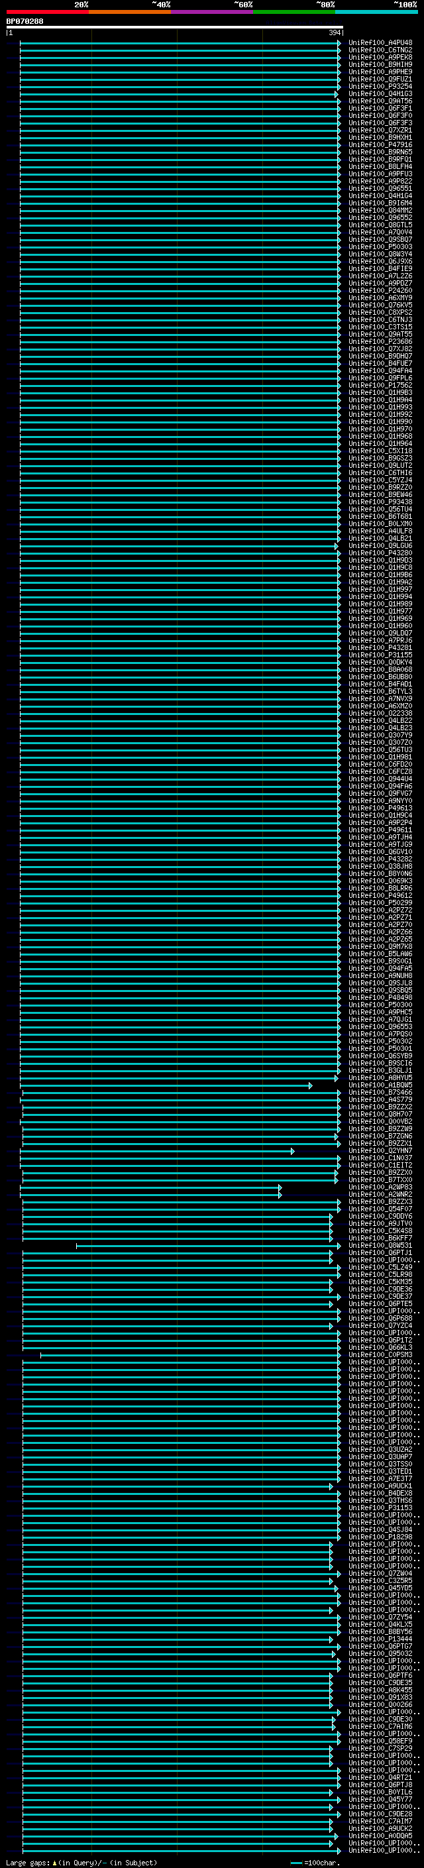The width and height of the screenshot is (424, 1868).
Task: Select hit label UniRef100_C6TNG2
Action: point(380,50)
